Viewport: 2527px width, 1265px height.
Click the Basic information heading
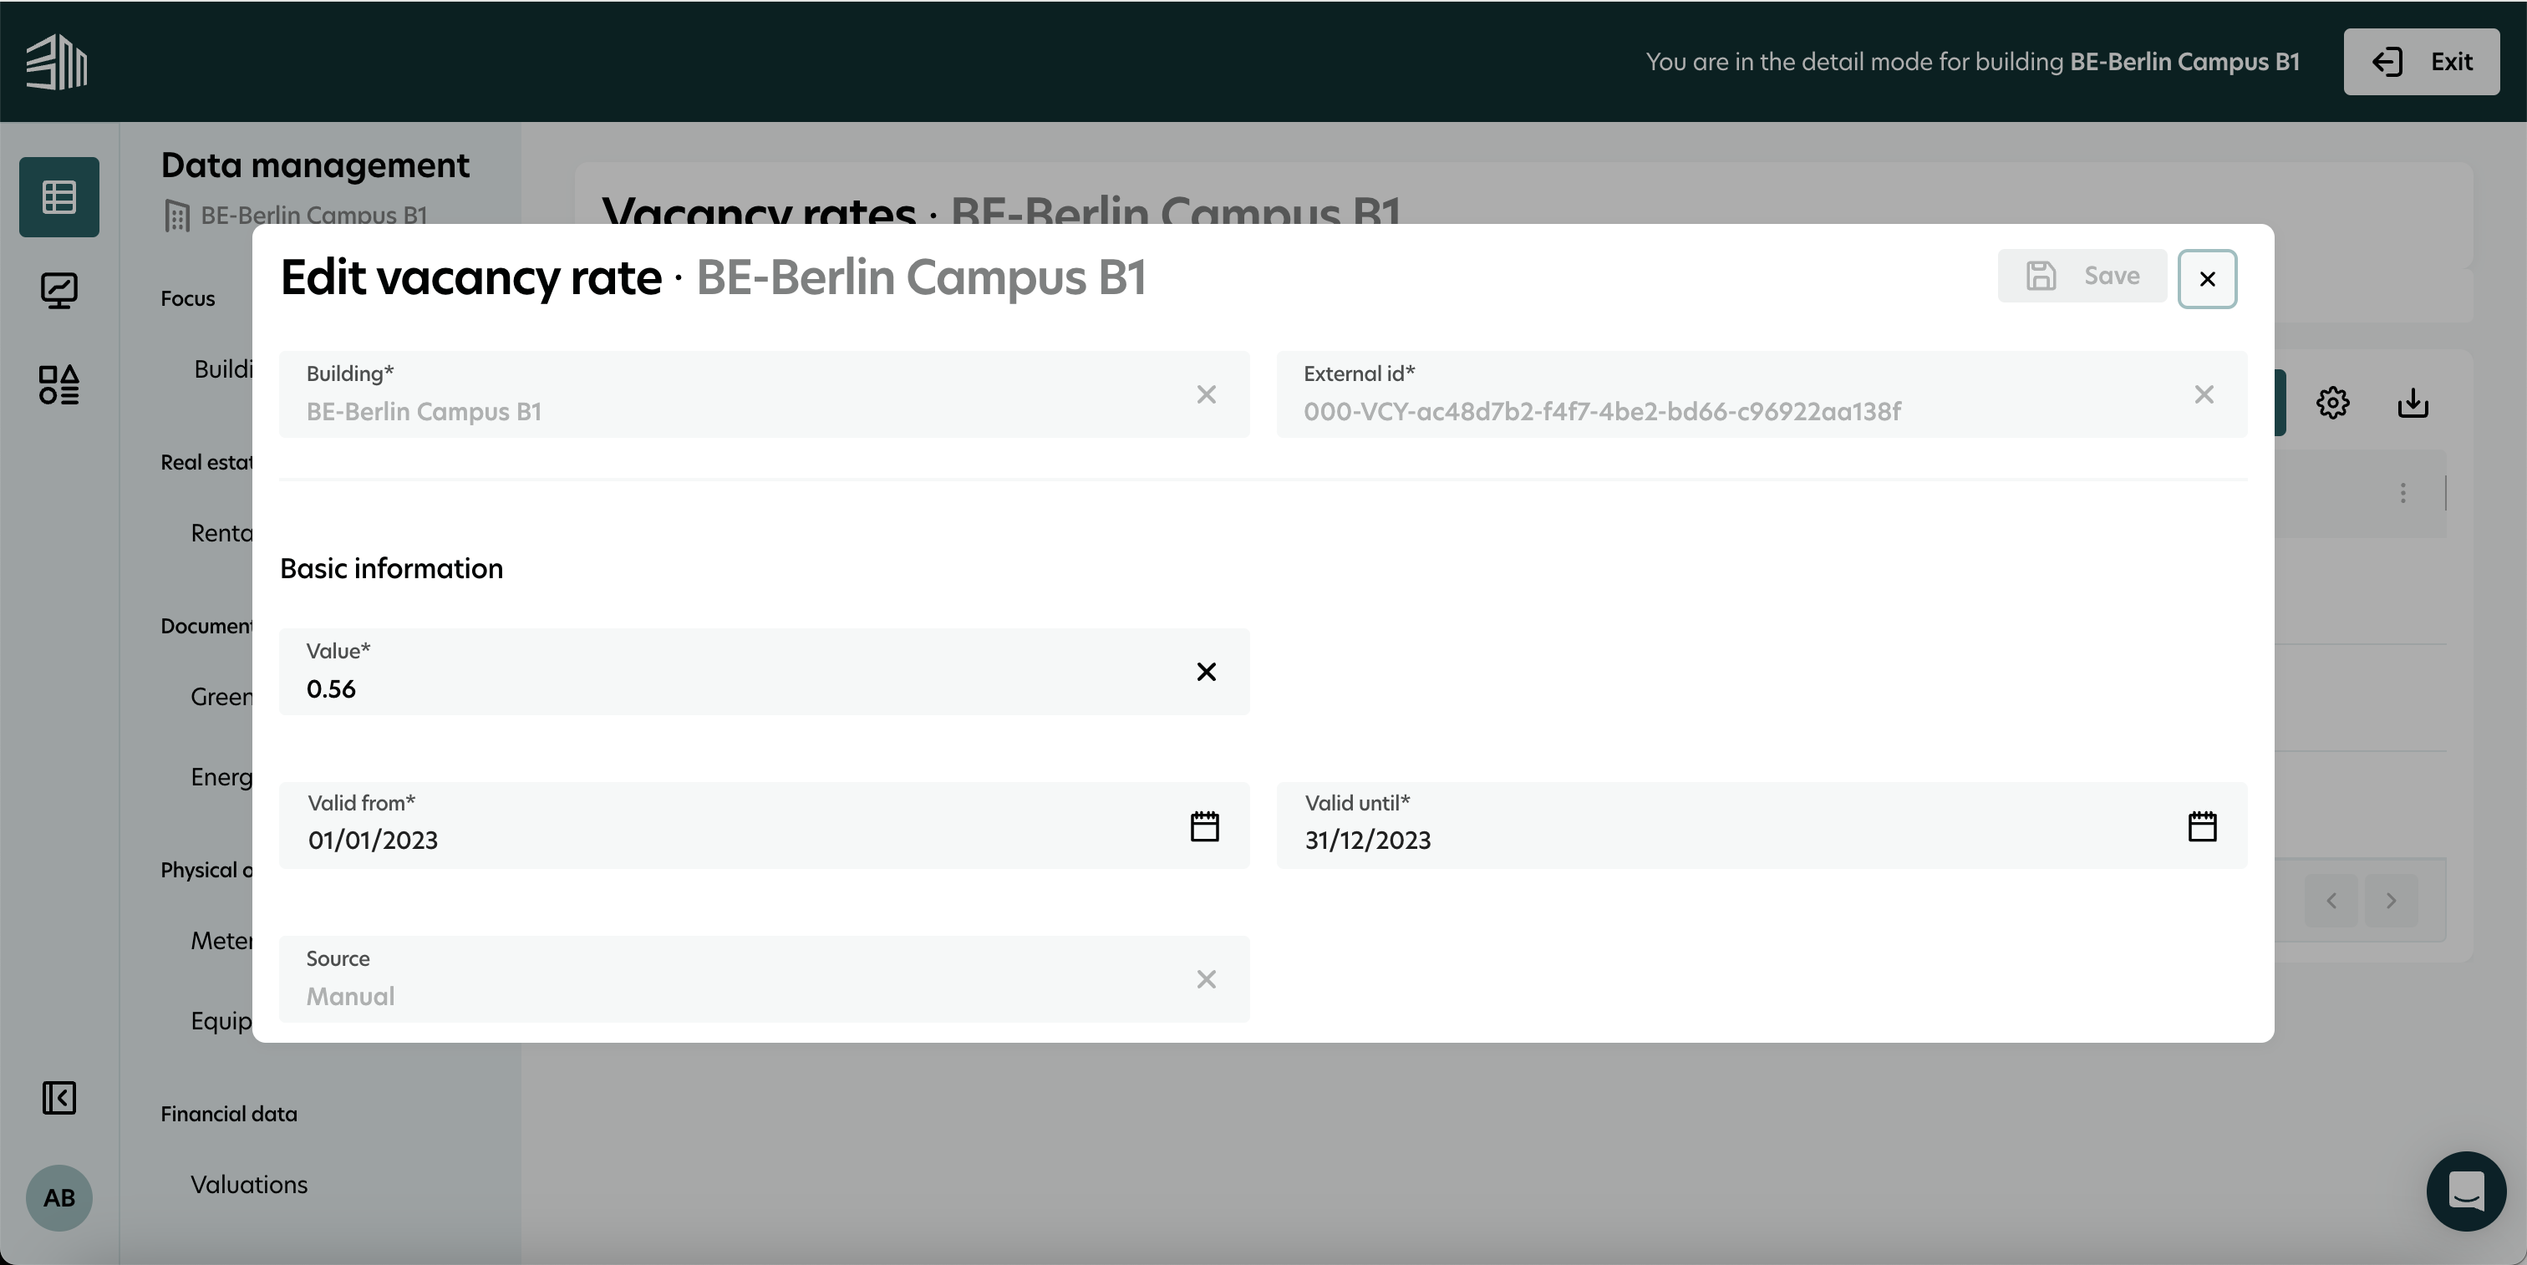point(391,569)
